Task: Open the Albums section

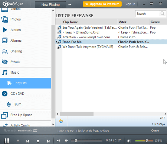Action: point(26,41)
